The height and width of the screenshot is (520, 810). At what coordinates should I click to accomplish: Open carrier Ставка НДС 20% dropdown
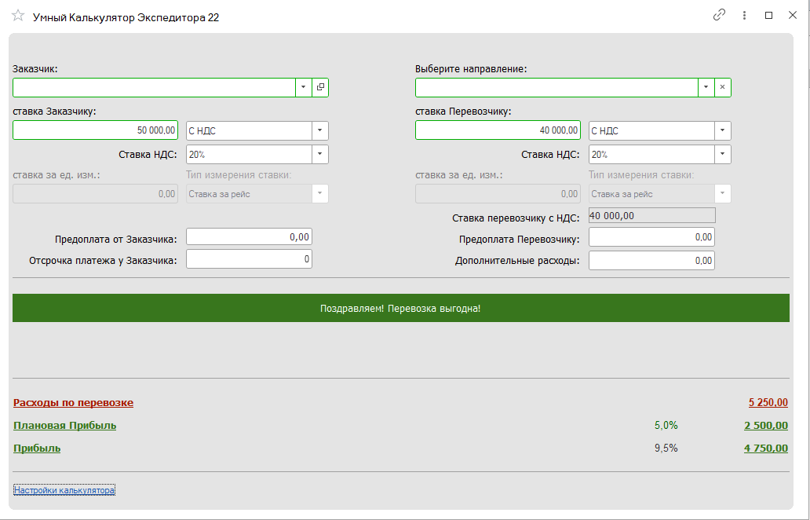pos(722,154)
